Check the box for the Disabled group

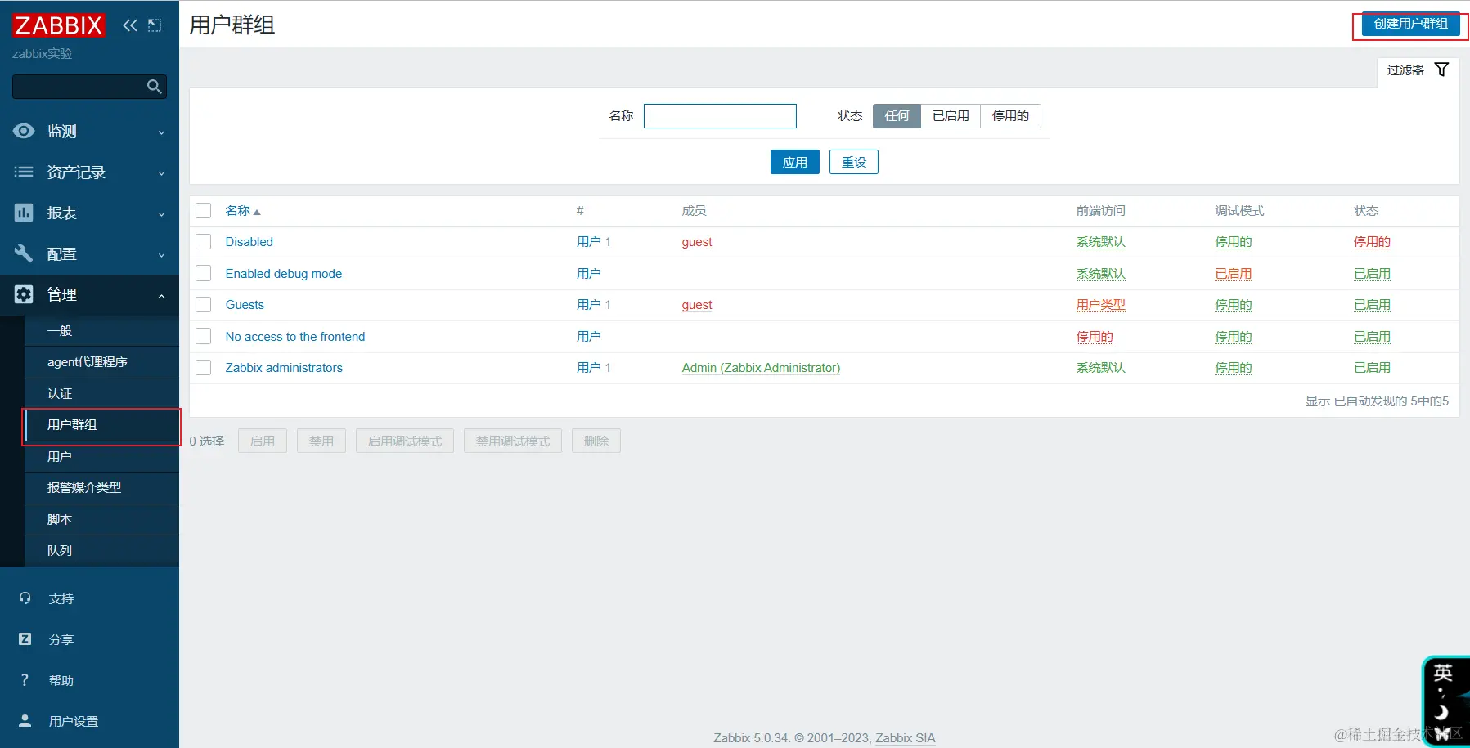[204, 242]
